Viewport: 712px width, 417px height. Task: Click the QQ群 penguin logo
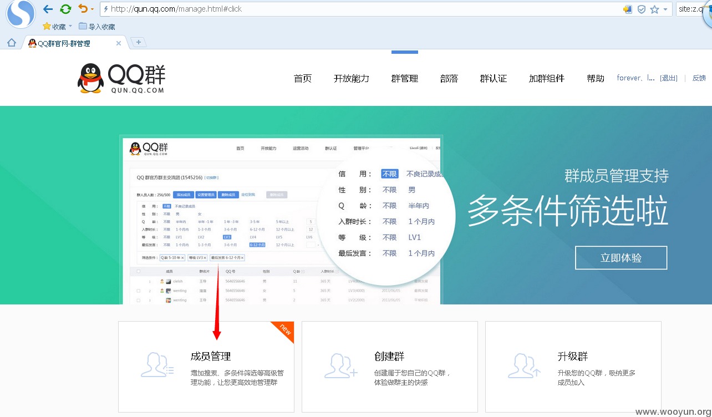click(x=121, y=78)
